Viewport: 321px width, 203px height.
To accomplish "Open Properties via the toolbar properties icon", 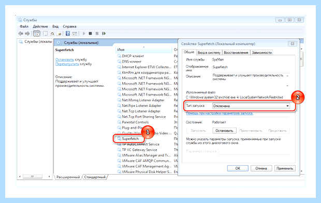I will point(46,34).
